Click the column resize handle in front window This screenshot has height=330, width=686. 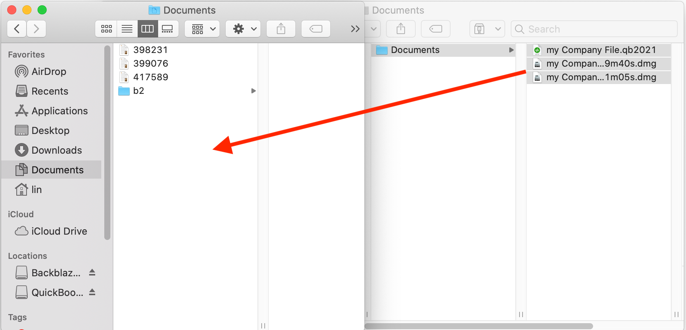coord(263,326)
